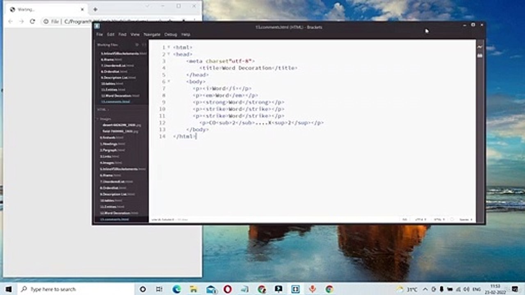The height and width of the screenshot is (295, 525).
Task: Open 4.Images.html in the project tree
Action: coord(111,163)
